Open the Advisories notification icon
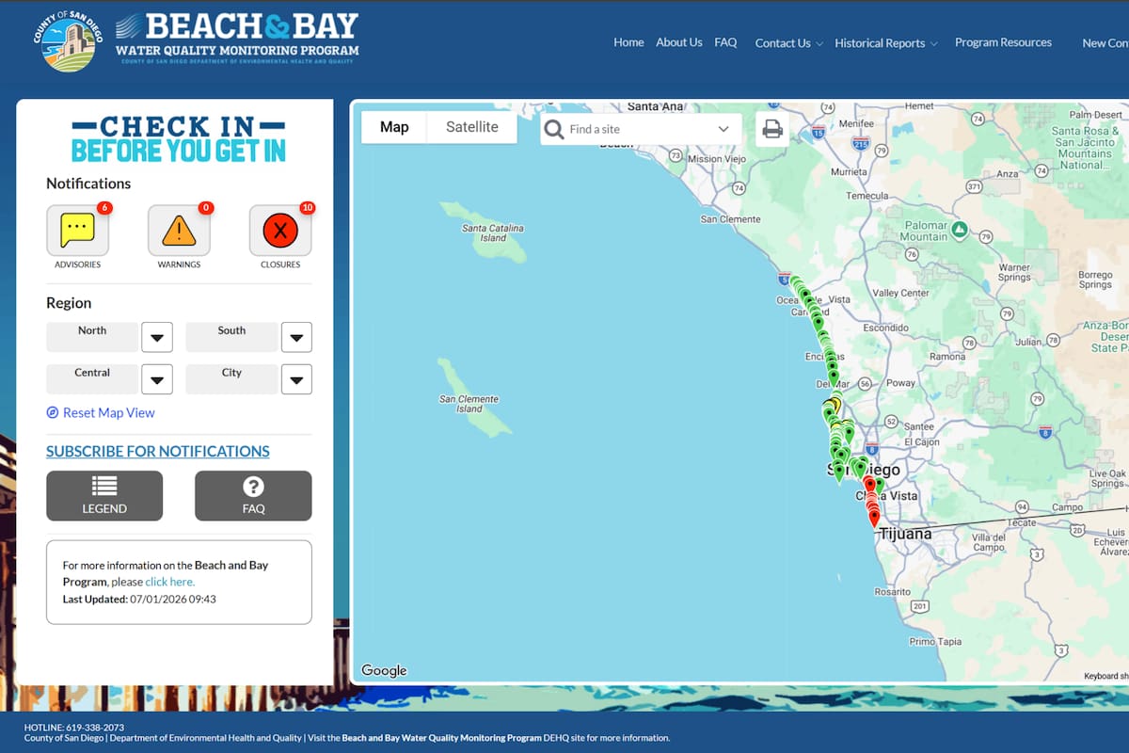1129x753 pixels. [x=77, y=231]
